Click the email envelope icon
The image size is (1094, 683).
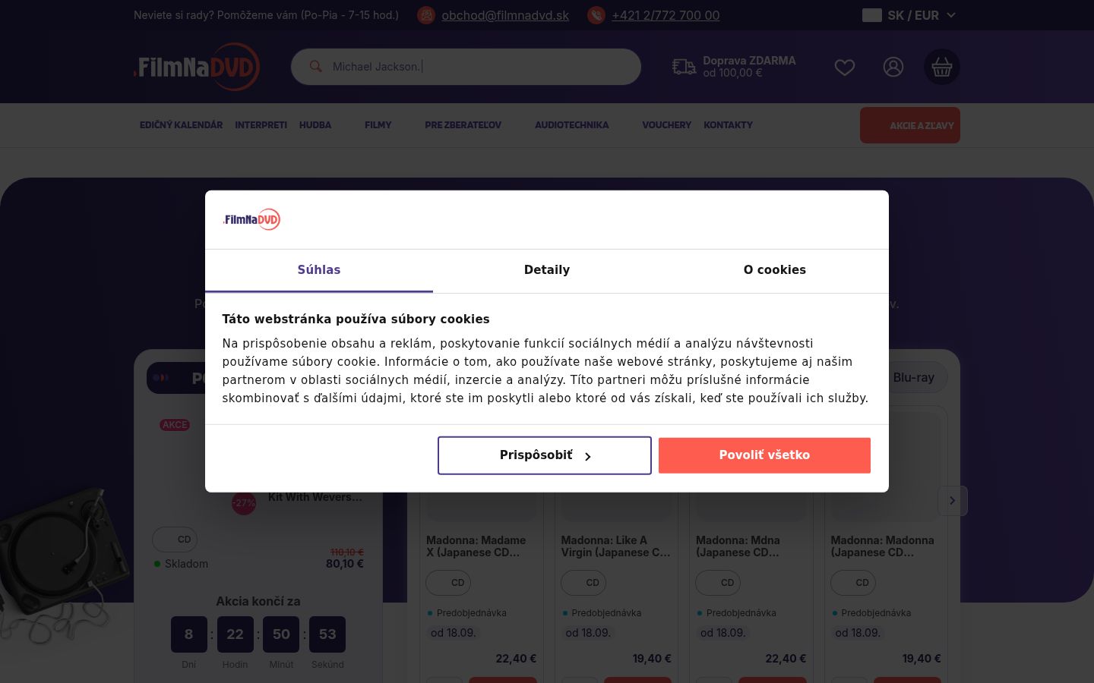[x=426, y=15]
